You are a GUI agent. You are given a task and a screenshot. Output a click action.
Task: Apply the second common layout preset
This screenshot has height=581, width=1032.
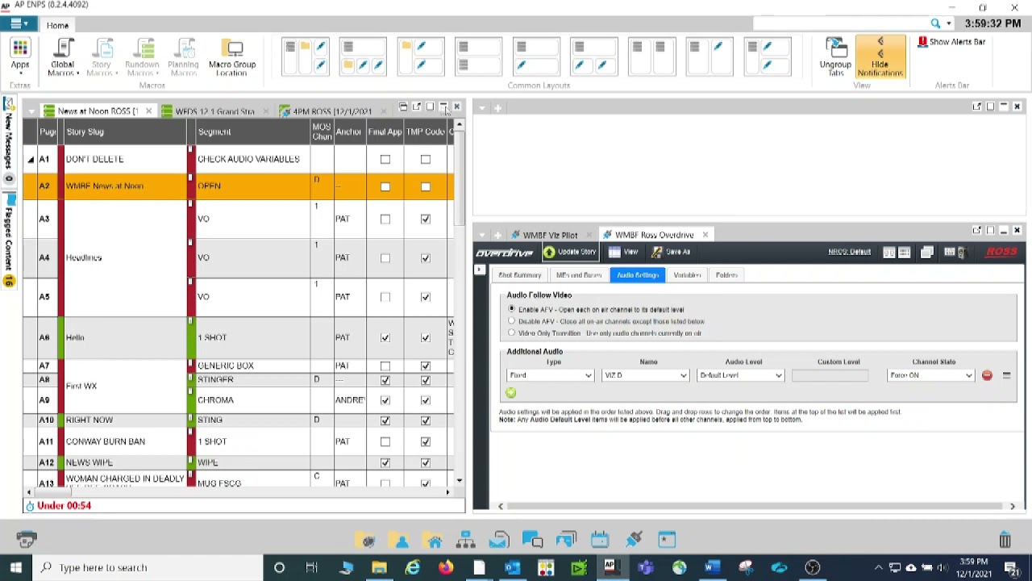[363, 56]
